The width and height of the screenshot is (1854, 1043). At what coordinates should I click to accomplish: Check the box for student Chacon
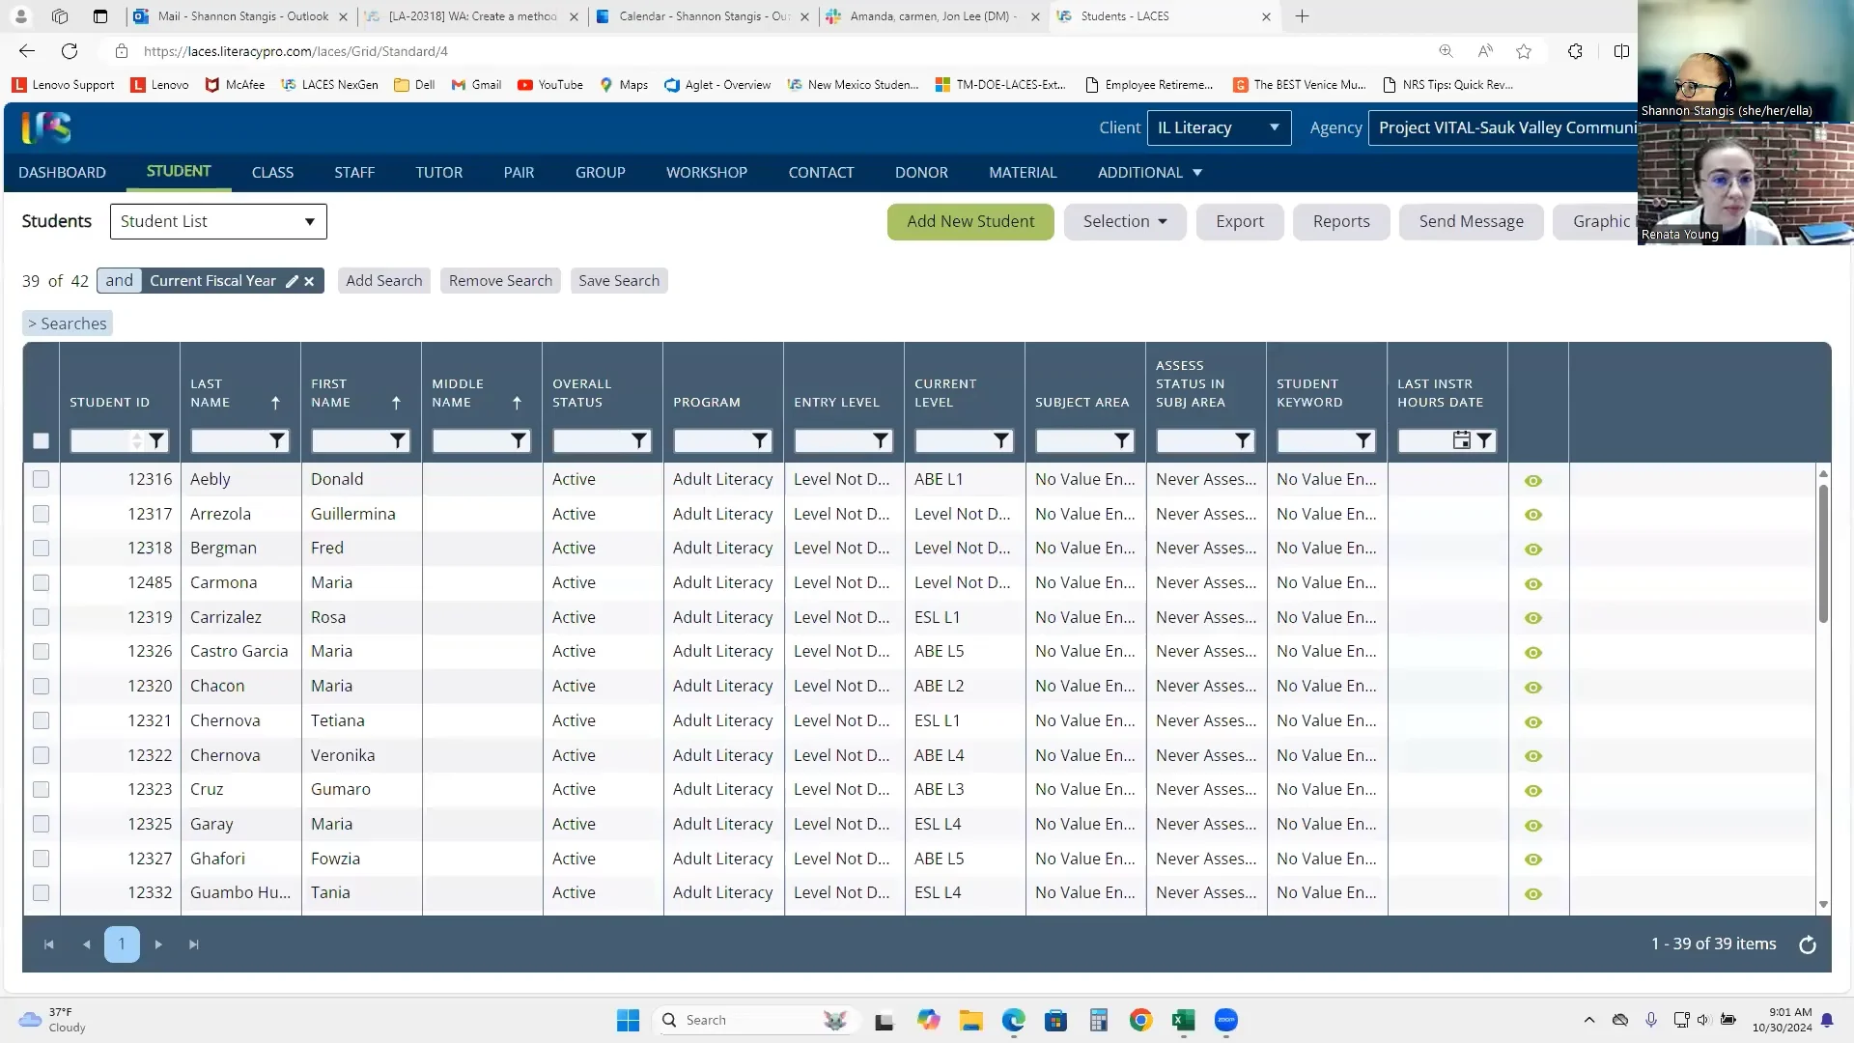41,687
